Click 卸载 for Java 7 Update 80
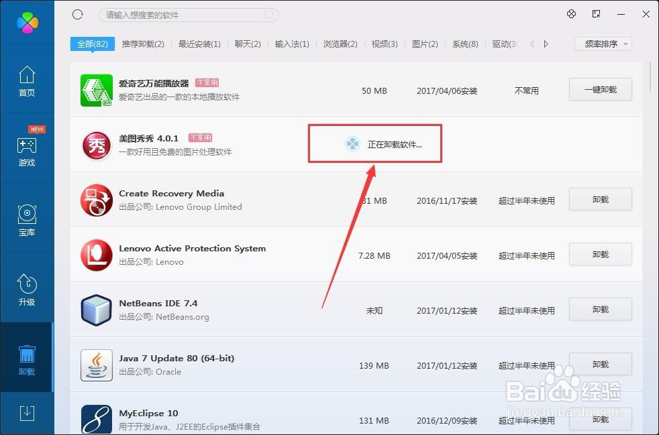 tap(600, 365)
